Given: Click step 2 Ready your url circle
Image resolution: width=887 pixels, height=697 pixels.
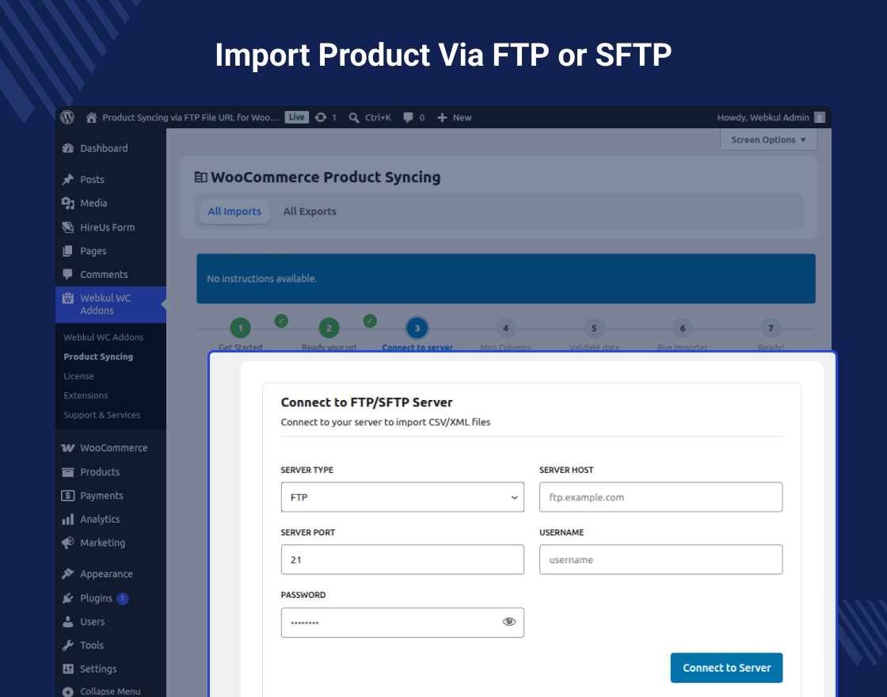Looking at the screenshot, I should click(329, 328).
